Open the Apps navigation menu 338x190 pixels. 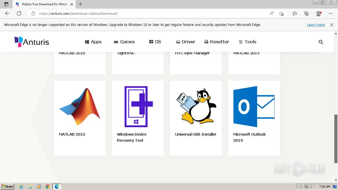click(93, 42)
